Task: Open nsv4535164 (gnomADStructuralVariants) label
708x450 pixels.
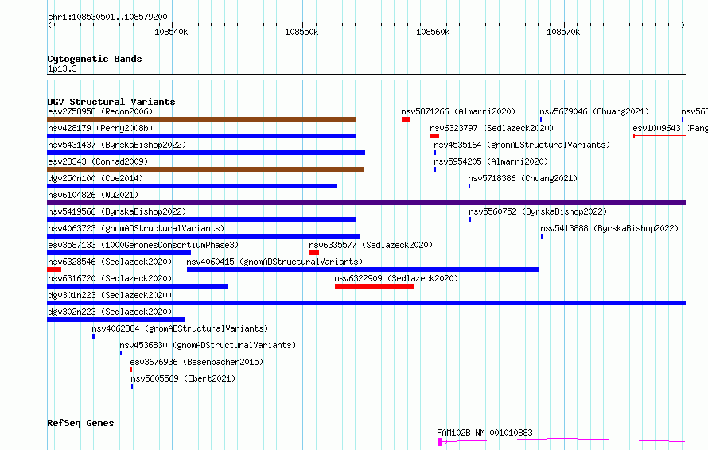Action: 522,145
